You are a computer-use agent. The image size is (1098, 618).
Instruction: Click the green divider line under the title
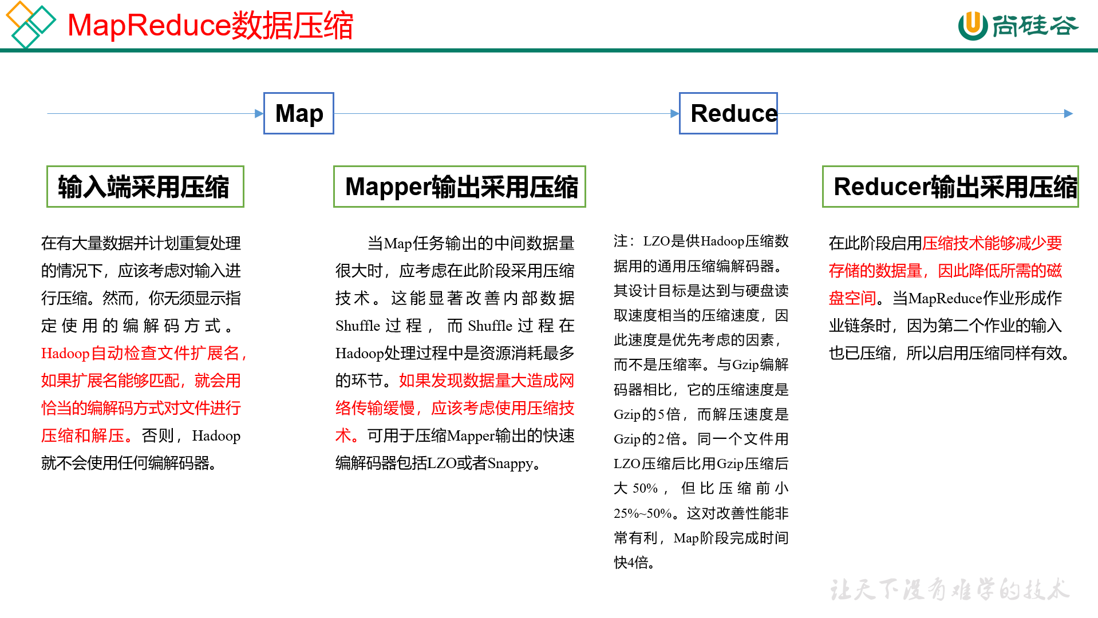549,50
